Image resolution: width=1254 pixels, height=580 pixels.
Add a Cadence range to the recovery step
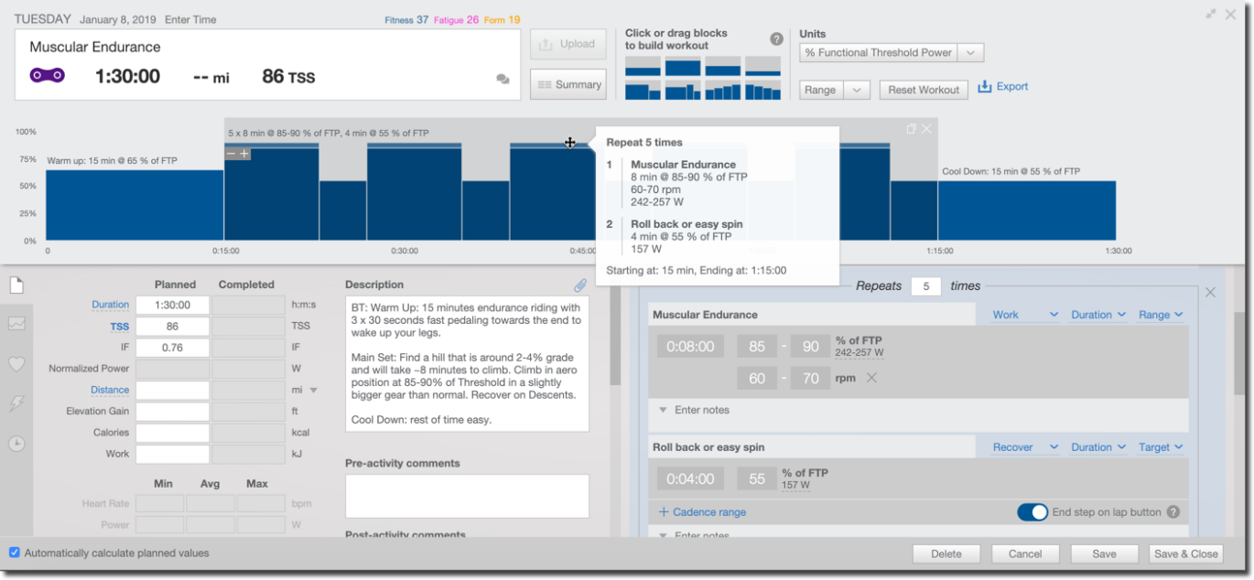[701, 512]
